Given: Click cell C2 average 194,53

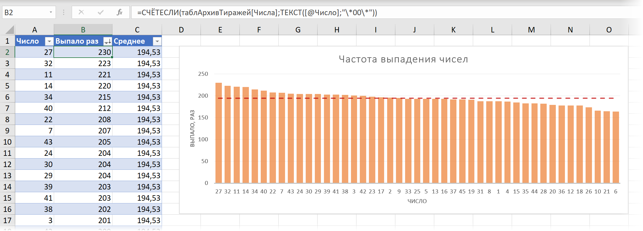Looking at the screenshot, I should pos(137,52).
